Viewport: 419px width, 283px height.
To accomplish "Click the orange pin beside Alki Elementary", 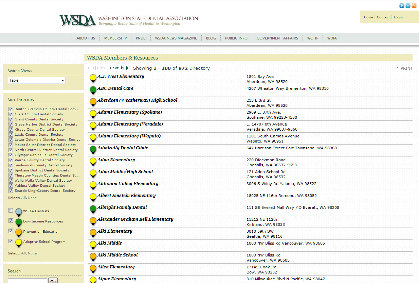I will tap(93, 233).
